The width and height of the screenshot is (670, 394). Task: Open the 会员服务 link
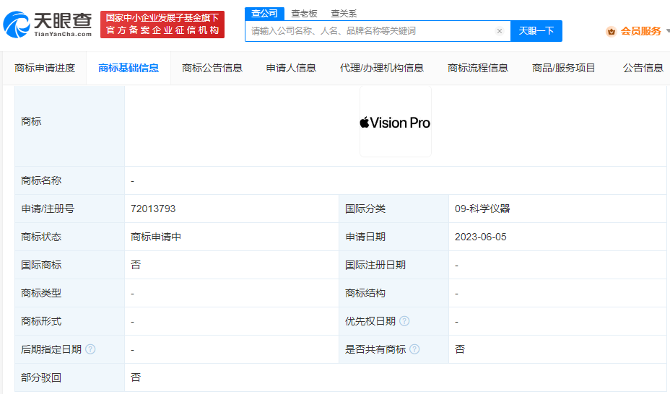(x=641, y=31)
